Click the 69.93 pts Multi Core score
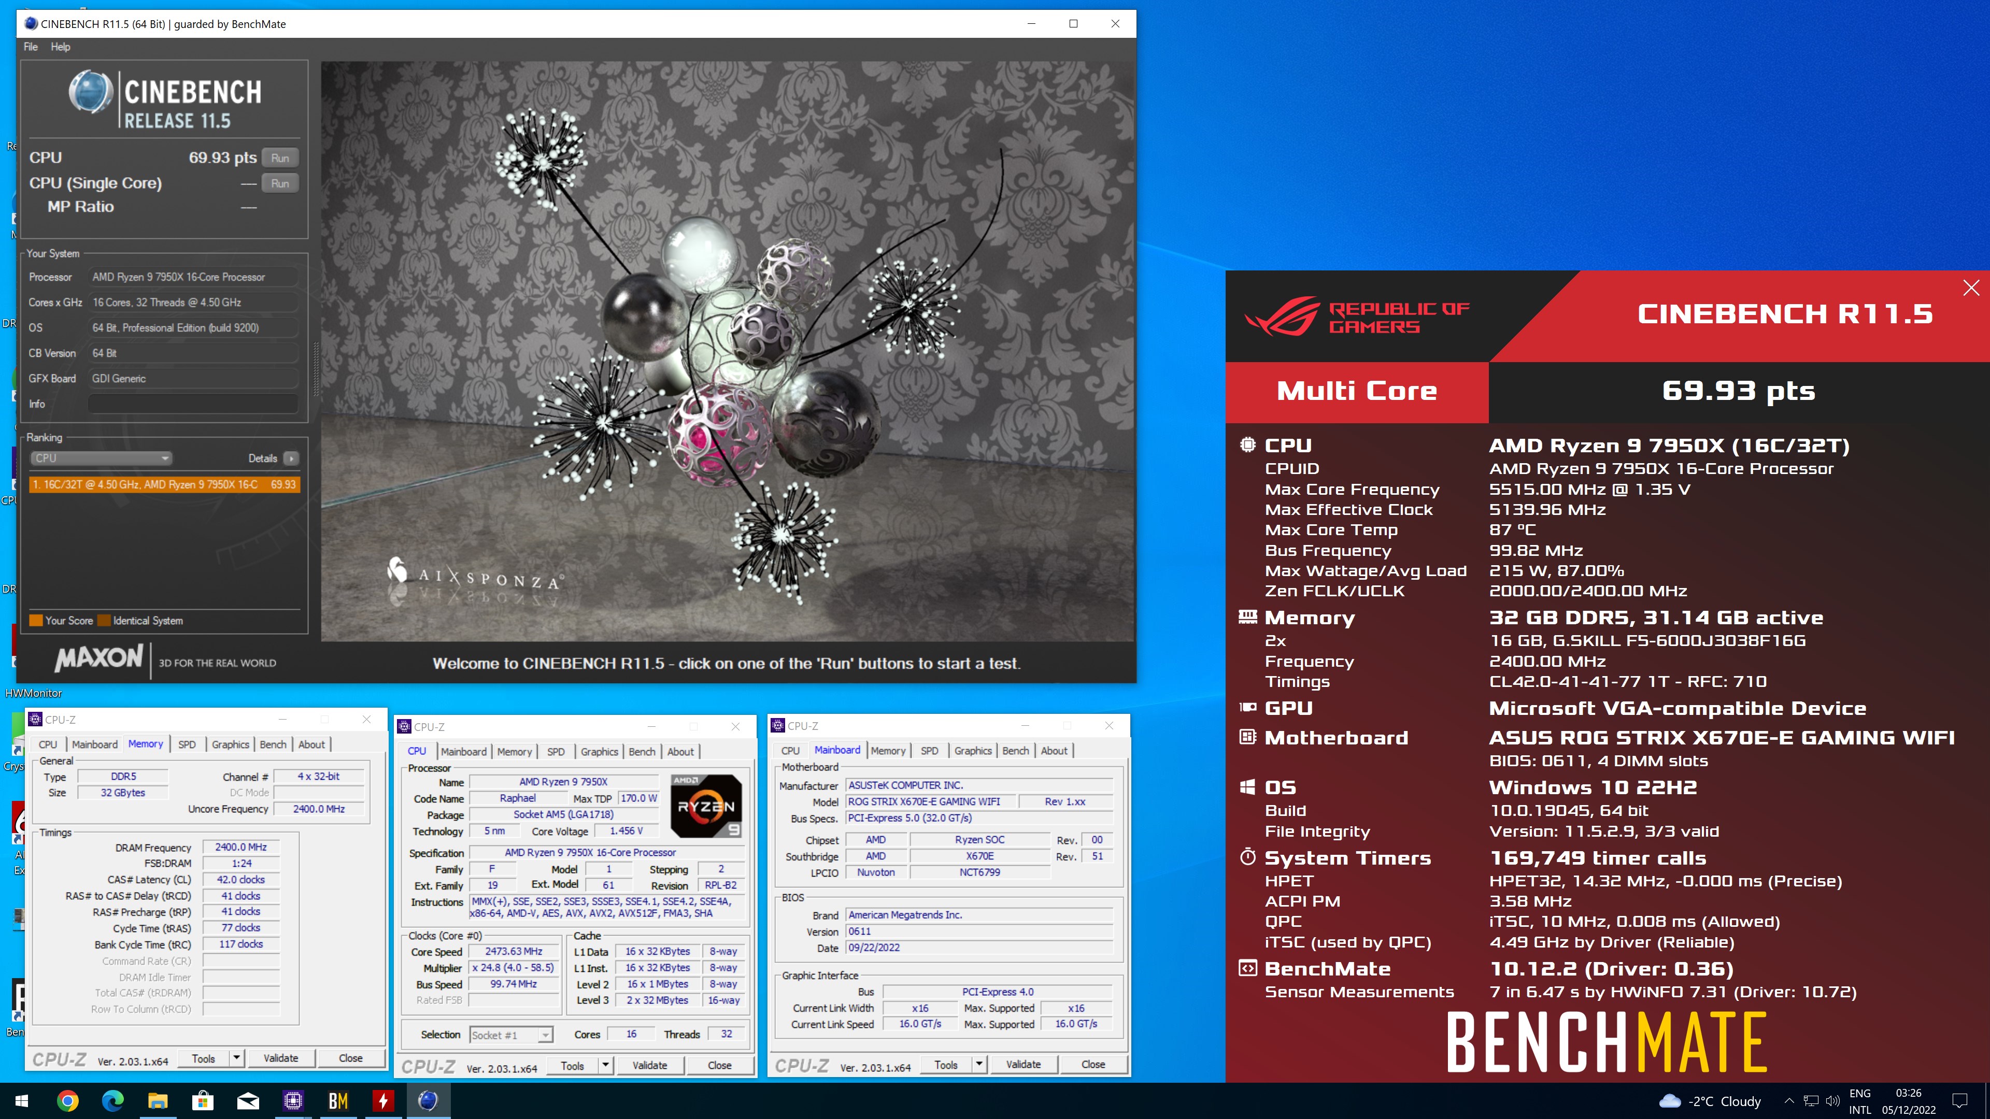Viewport: 1990px width, 1119px height. [x=1738, y=391]
